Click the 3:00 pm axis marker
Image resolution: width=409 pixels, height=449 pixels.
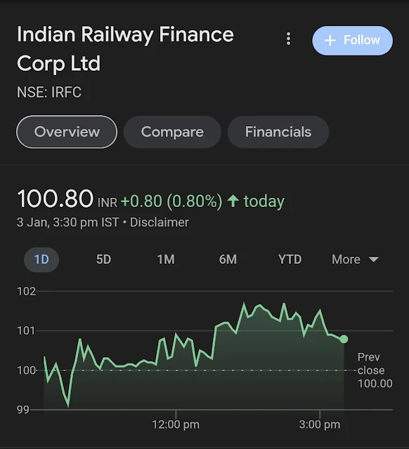(320, 424)
